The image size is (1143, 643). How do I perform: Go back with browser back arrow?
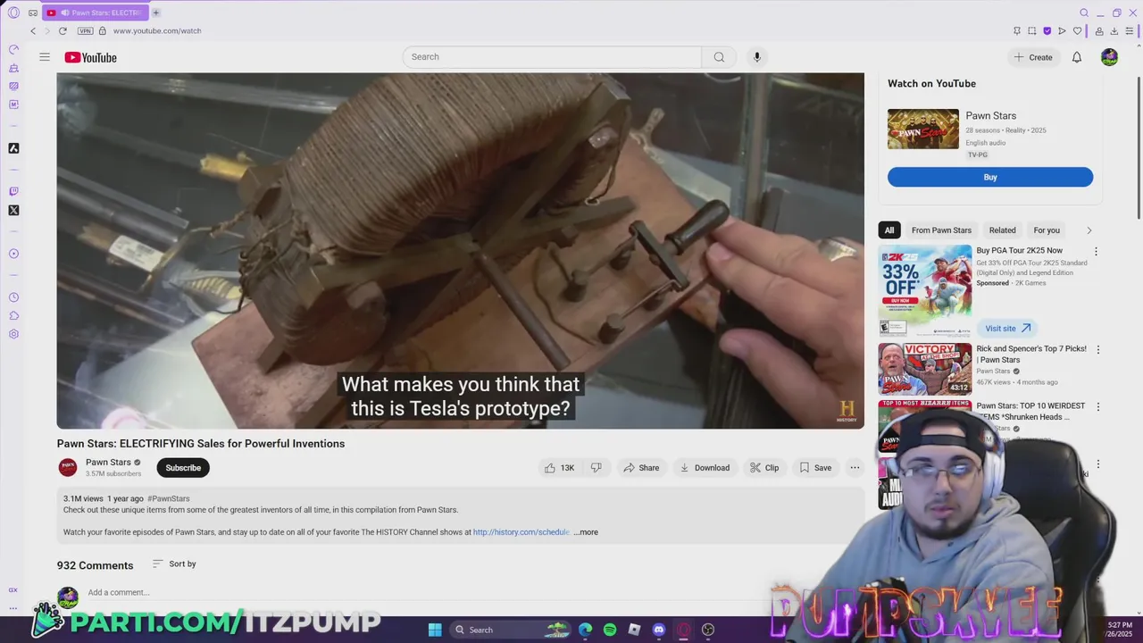[x=33, y=30]
